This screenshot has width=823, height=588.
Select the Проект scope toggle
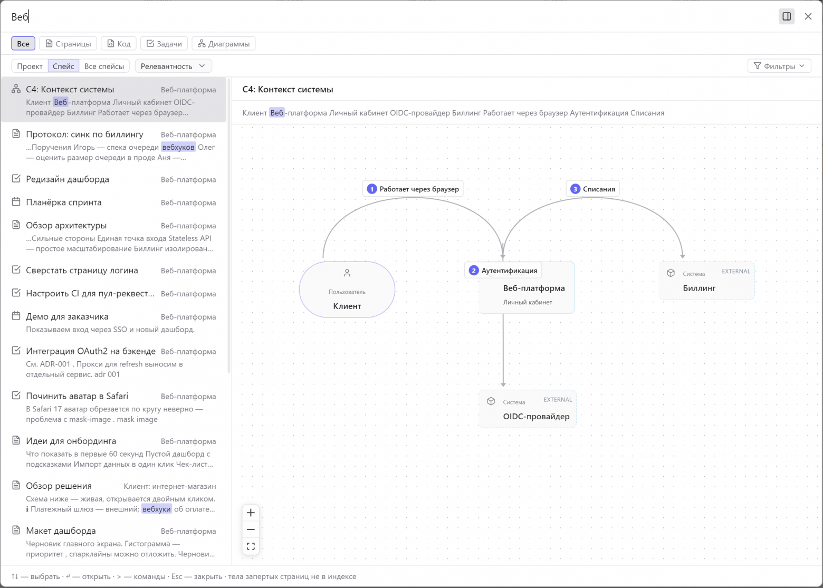coord(30,66)
